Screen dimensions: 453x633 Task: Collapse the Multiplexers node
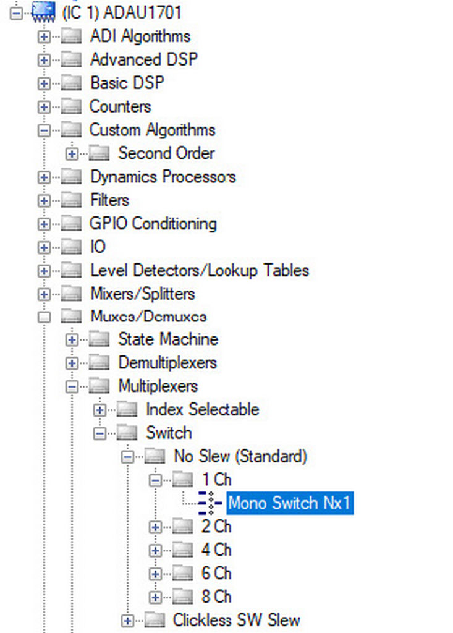[72, 387]
